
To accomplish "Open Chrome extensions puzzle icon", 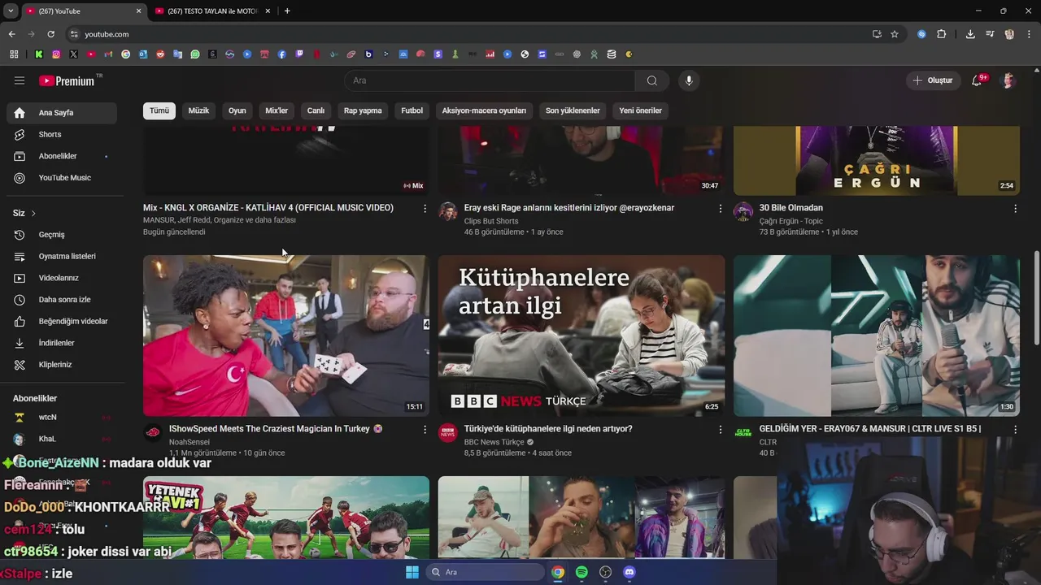I will [x=942, y=34].
